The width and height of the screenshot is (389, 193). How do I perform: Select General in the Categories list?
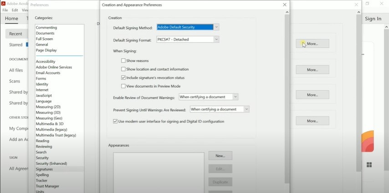tap(42, 45)
